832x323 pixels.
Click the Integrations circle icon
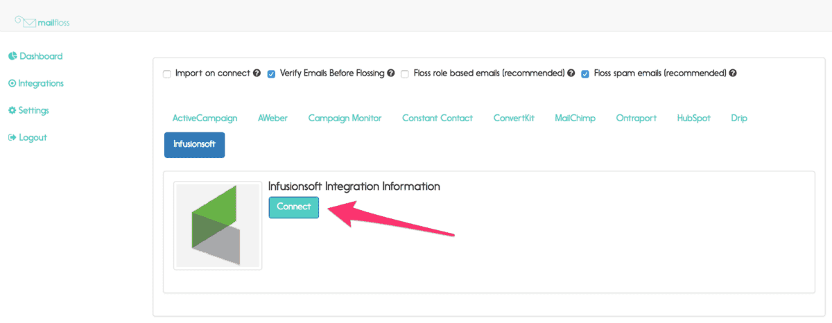(x=12, y=83)
